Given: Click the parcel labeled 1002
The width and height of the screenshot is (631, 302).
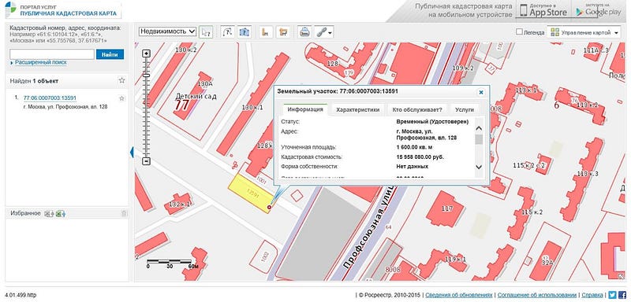Looking at the screenshot, I should tap(263, 256).
